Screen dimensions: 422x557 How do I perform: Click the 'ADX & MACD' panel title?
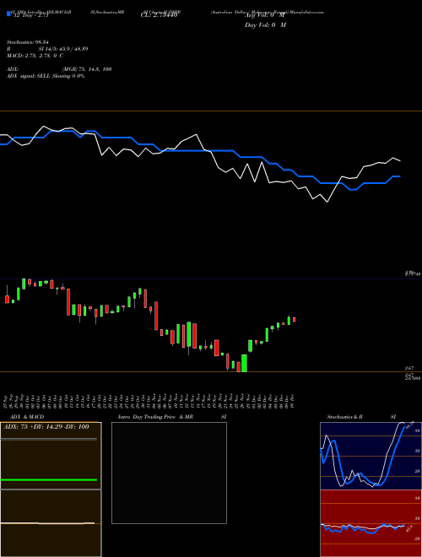coord(27,417)
